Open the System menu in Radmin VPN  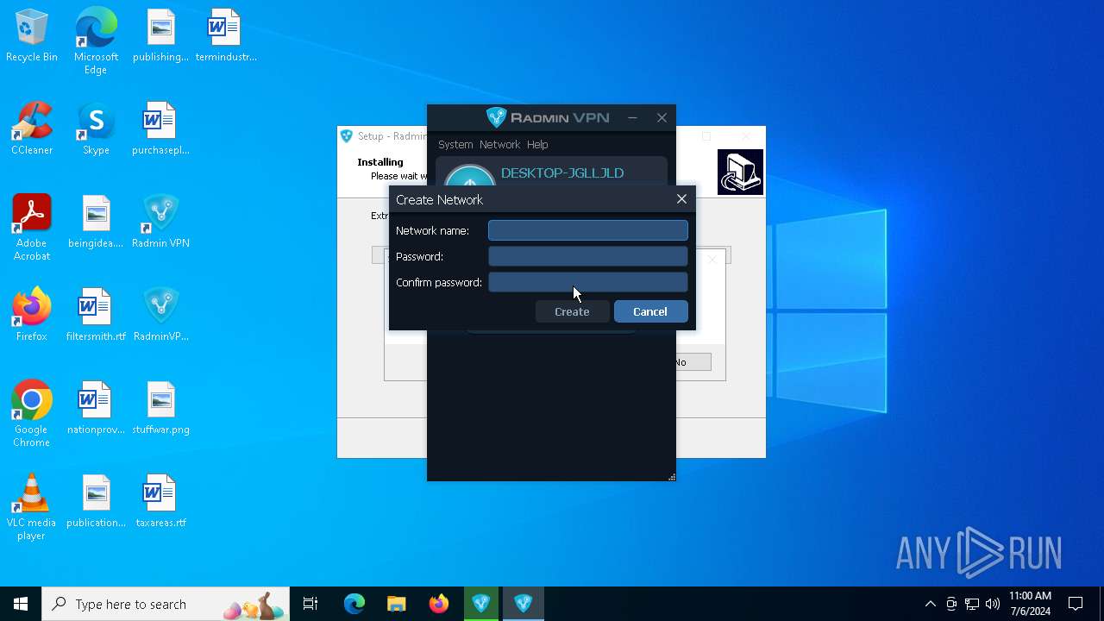[x=455, y=144]
